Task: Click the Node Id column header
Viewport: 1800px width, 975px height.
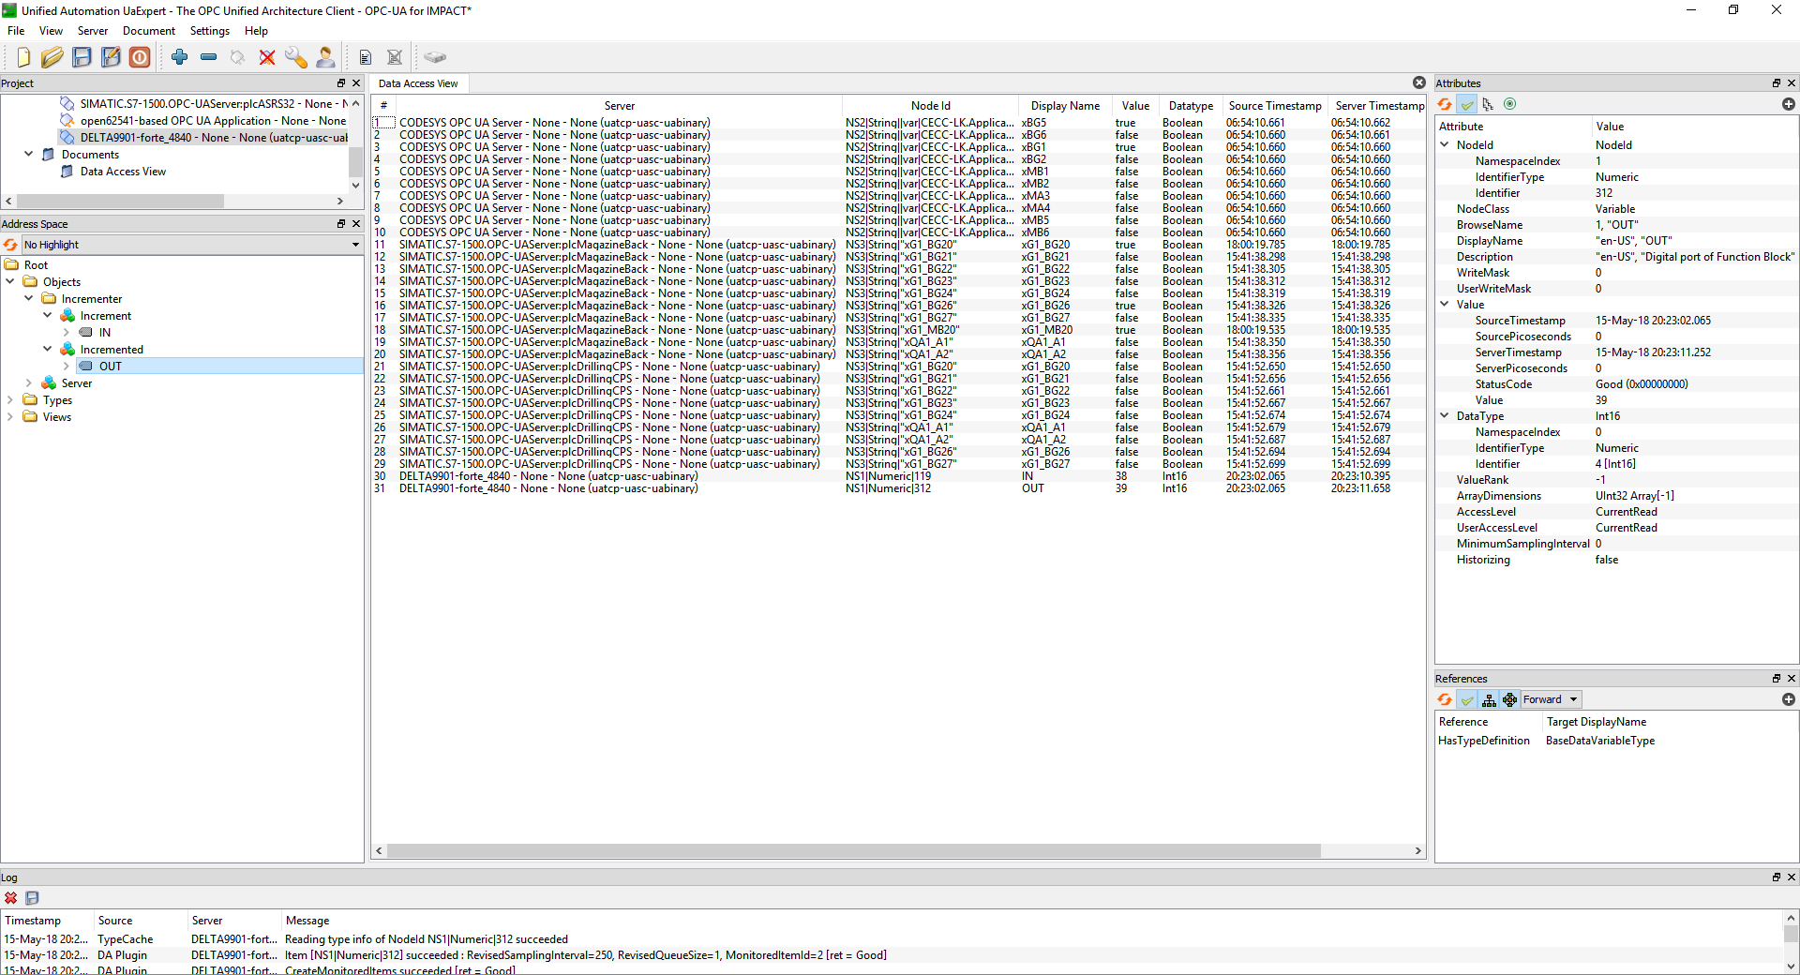Action: coord(930,106)
